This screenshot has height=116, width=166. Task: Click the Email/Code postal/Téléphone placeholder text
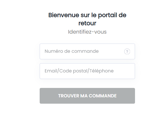pos(79,71)
